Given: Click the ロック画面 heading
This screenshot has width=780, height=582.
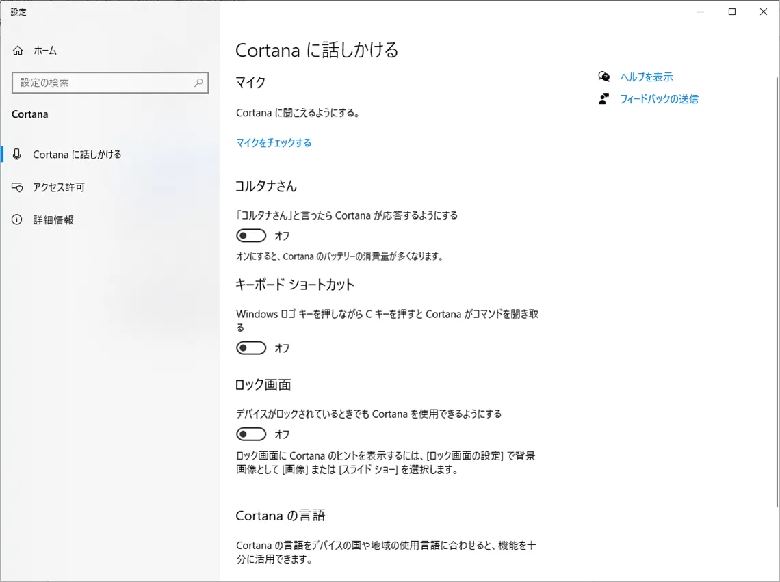Looking at the screenshot, I should [x=263, y=384].
